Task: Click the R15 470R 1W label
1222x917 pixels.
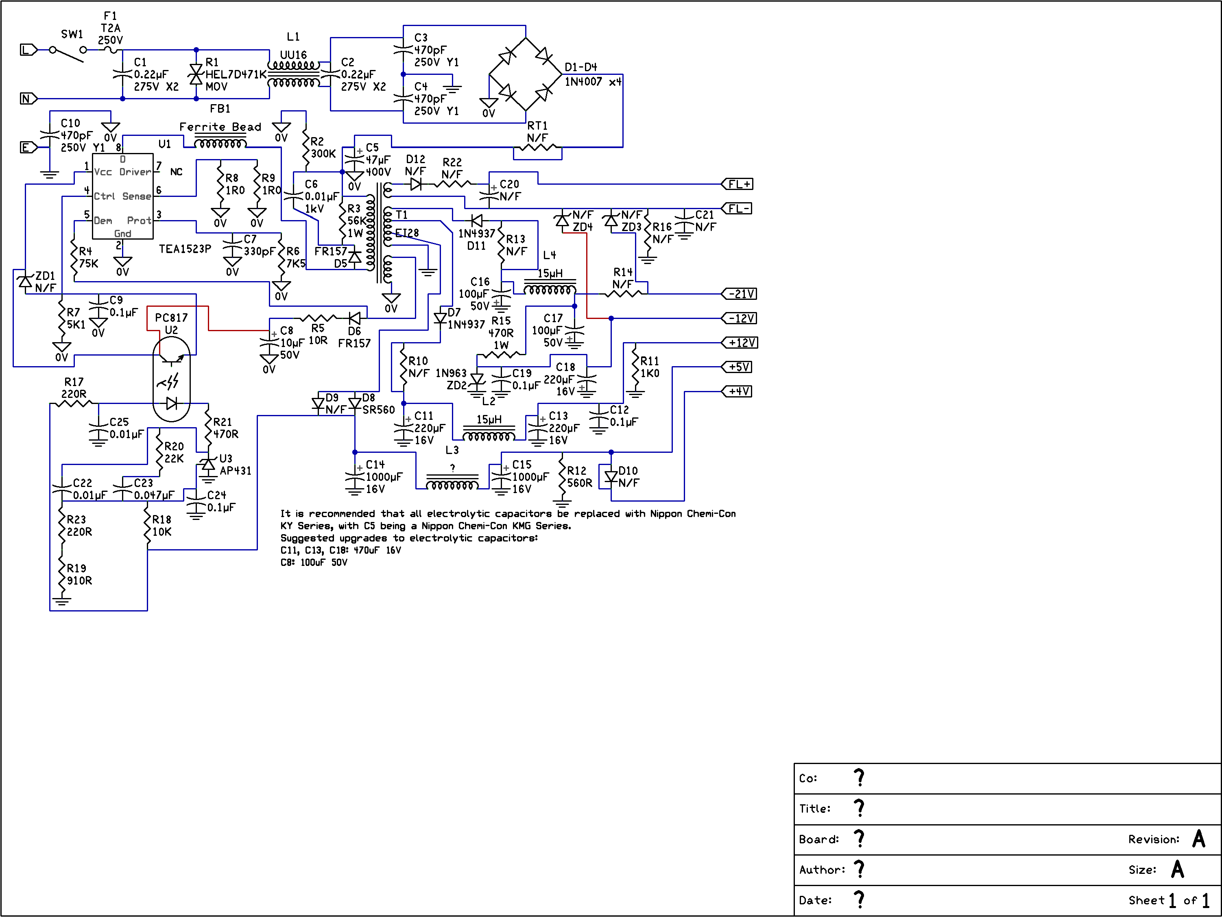Action: 501,332
